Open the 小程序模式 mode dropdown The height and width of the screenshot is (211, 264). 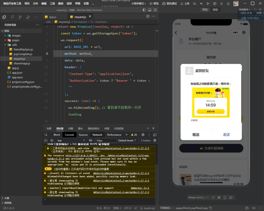pyautogui.click(x=139, y=4)
